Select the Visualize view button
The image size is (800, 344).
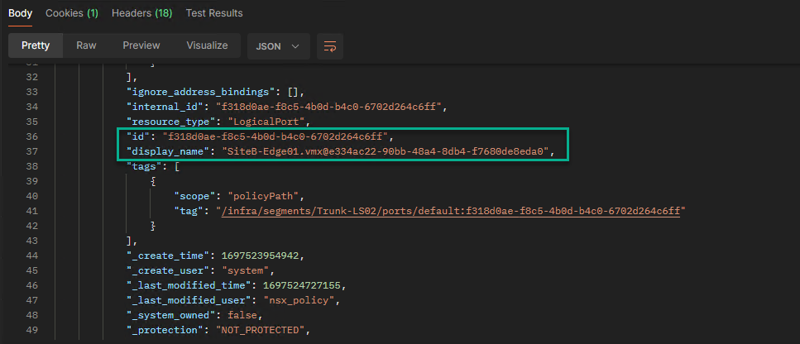tap(207, 45)
